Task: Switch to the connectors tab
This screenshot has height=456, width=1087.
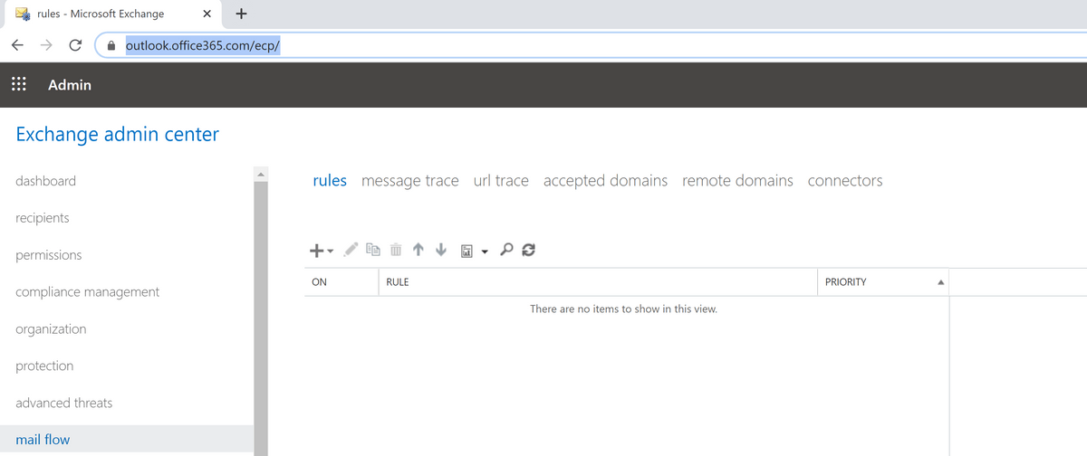Action: click(x=845, y=181)
